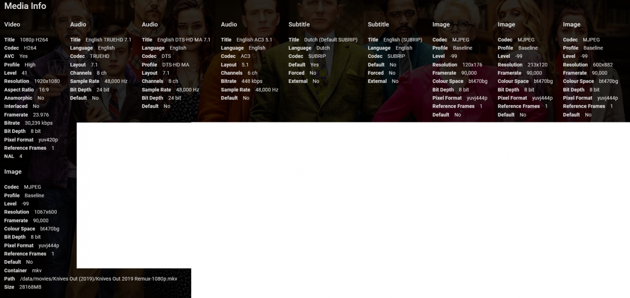The width and height of the screenshot is (630, 298).
Task: Select the profile value "DTS-HD MA"
Action: 176,65
